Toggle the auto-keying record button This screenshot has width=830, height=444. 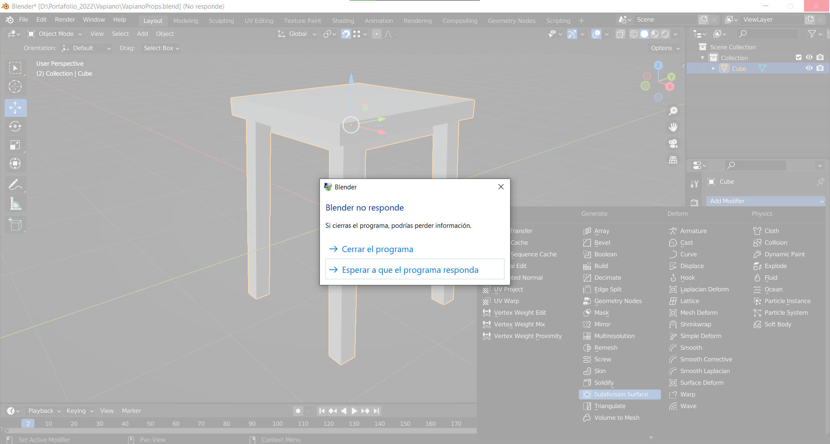(x=298, y=411)
